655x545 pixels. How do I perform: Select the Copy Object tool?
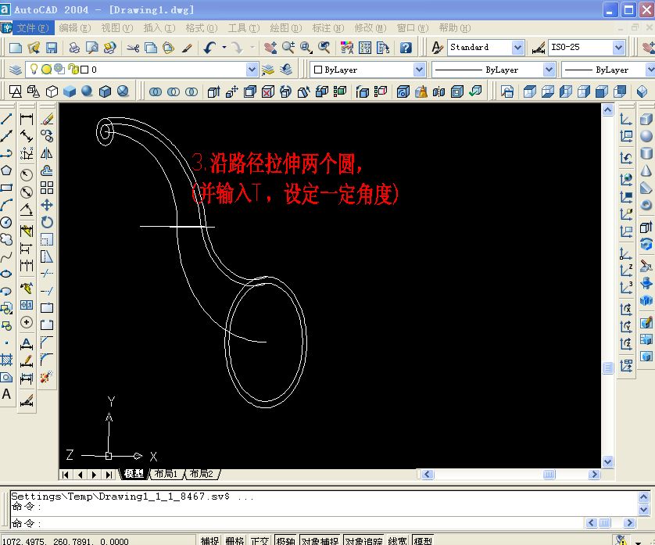tap(47, 136)
